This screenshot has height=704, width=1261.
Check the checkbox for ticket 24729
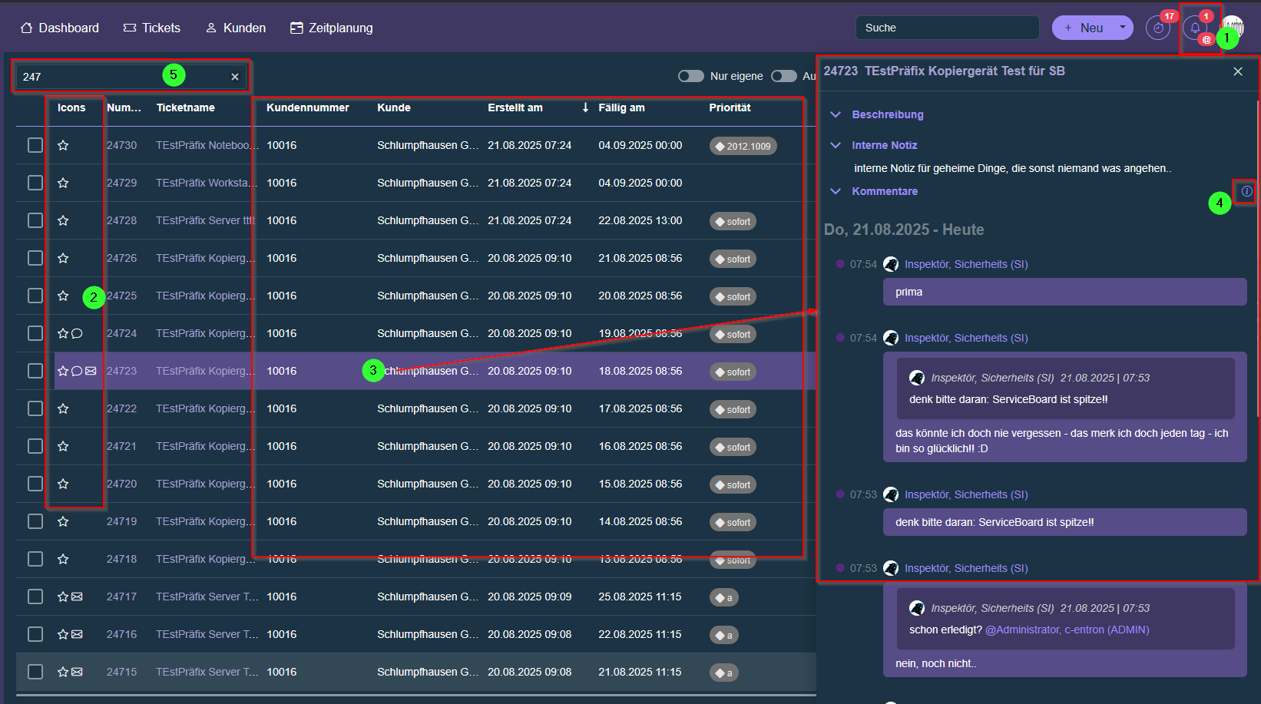(x=35, y=183)
